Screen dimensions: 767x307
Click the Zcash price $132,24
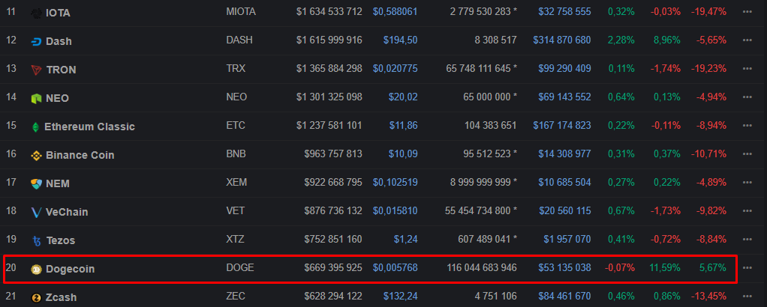[x=402, y=296]
